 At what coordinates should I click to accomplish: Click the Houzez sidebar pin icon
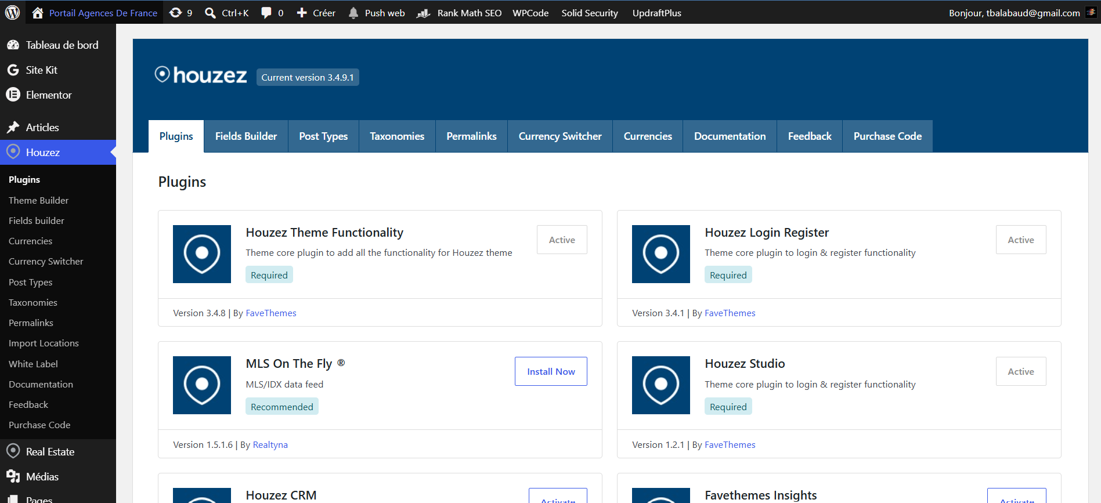click(x=13, y=151)
